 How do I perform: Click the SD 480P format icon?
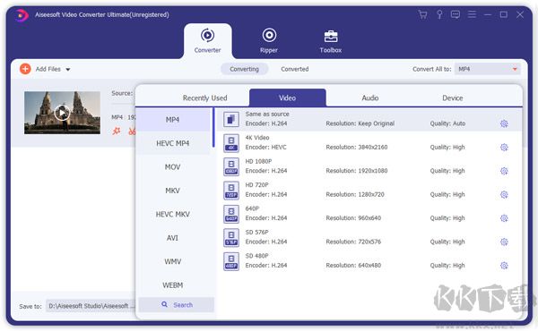pyautogui.click(x=231, y=261)
